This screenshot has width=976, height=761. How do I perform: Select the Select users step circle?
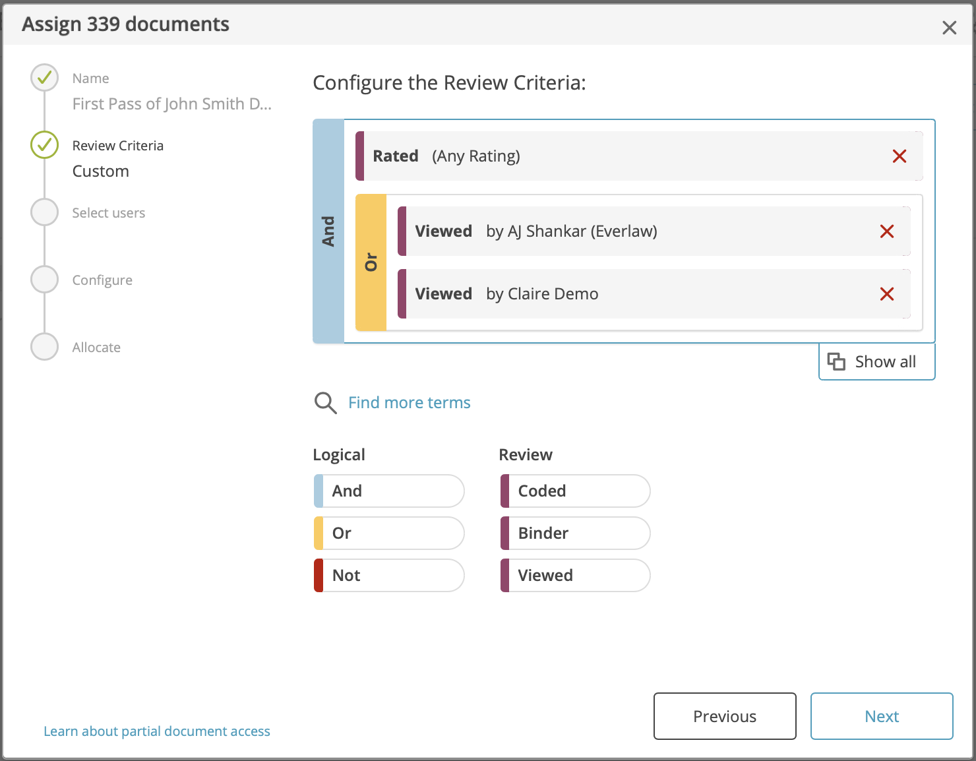point(44,212)
